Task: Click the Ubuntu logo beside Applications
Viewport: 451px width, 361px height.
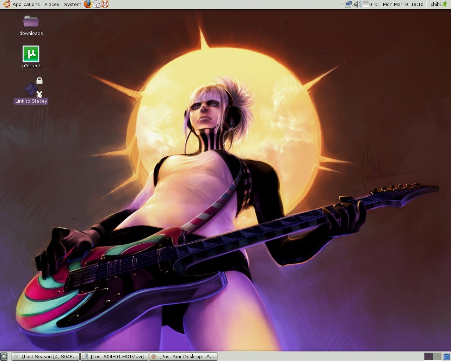Action: coord(6,4)
